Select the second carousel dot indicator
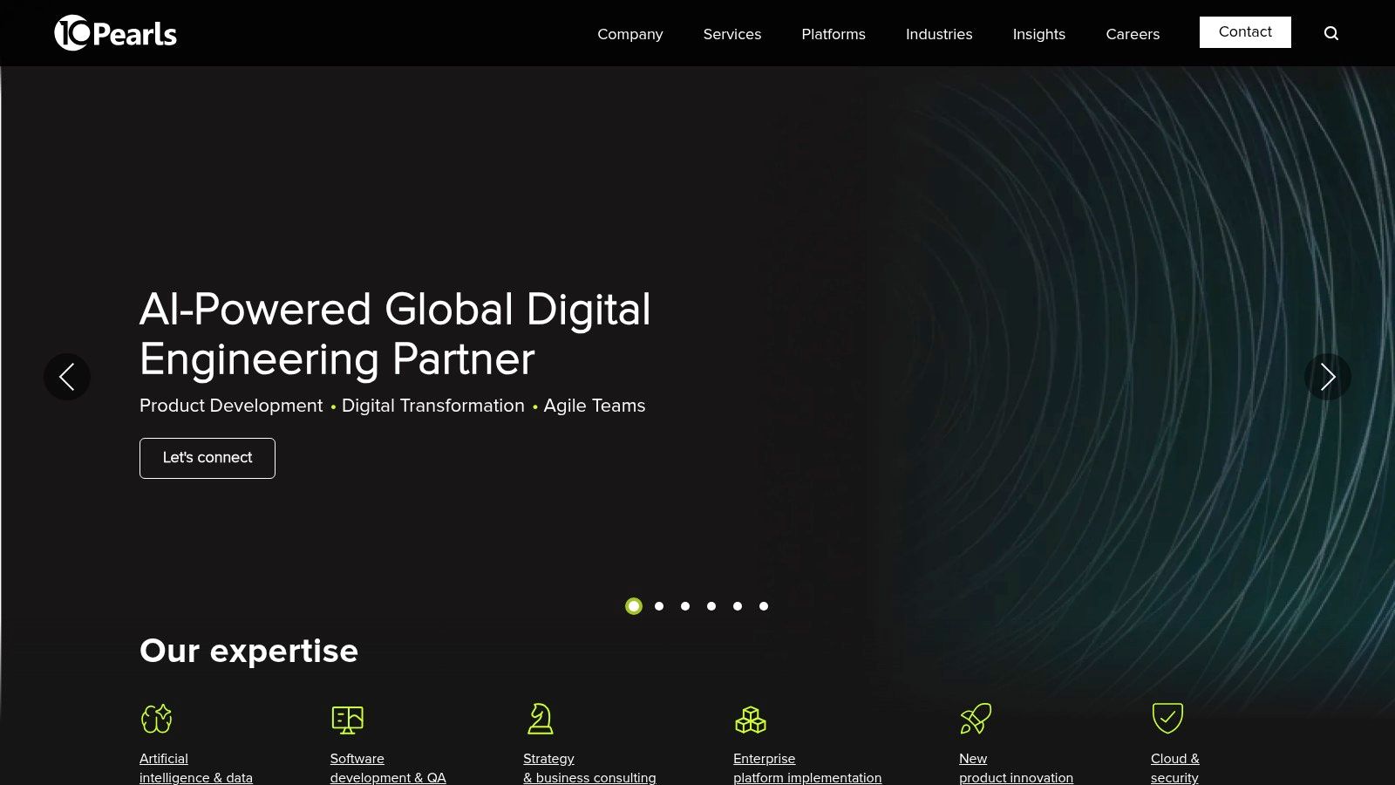1395x785 pixels. [659, 606]
